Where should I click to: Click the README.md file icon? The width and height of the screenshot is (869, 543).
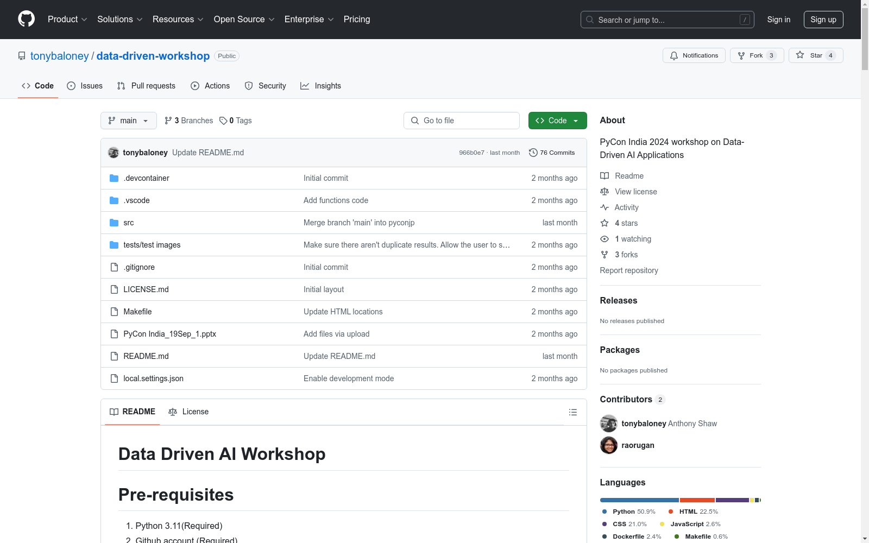point(114,356)
